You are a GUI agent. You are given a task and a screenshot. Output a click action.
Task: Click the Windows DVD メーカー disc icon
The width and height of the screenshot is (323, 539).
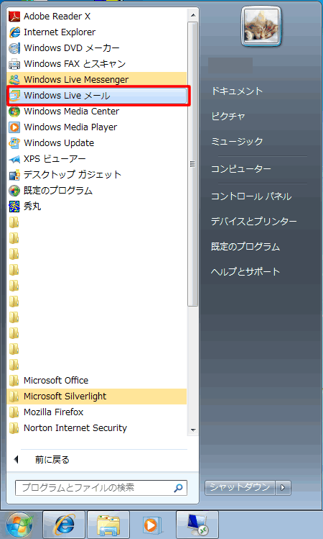(x=14, y=47)
